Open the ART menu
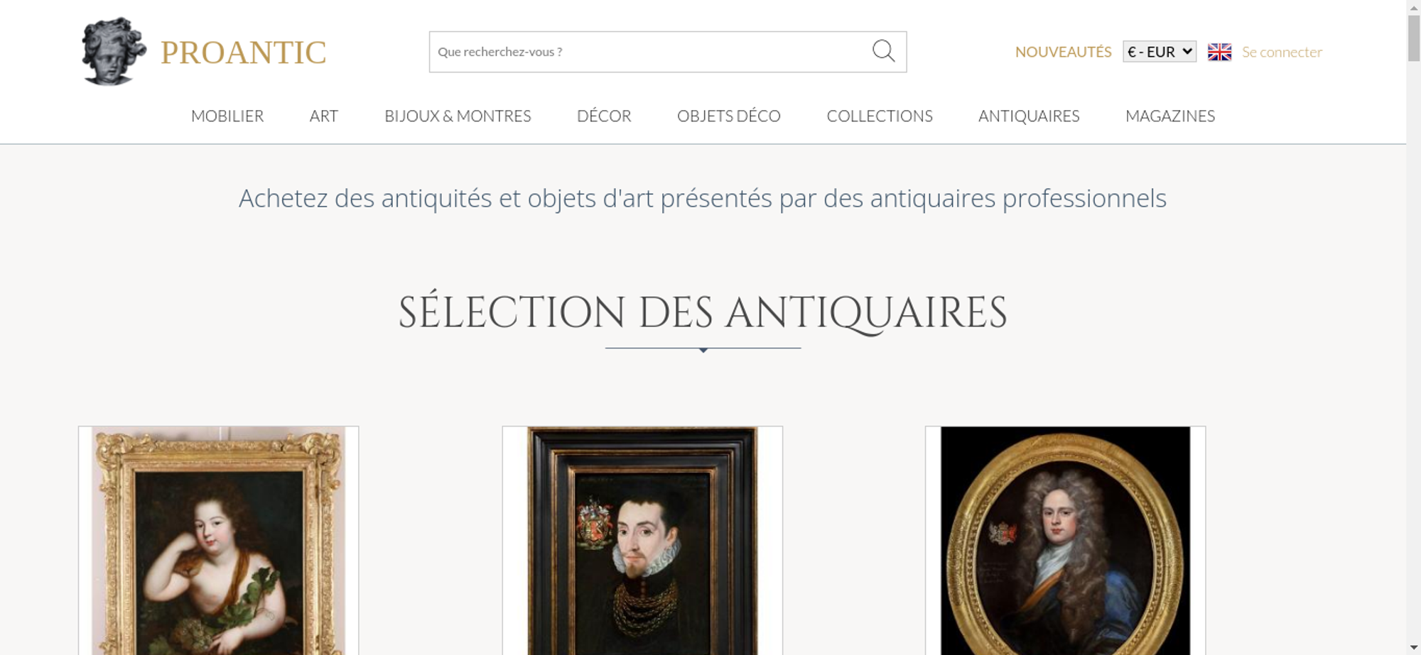This screenshot has height=655, width=1421. [x=324, y=116]
